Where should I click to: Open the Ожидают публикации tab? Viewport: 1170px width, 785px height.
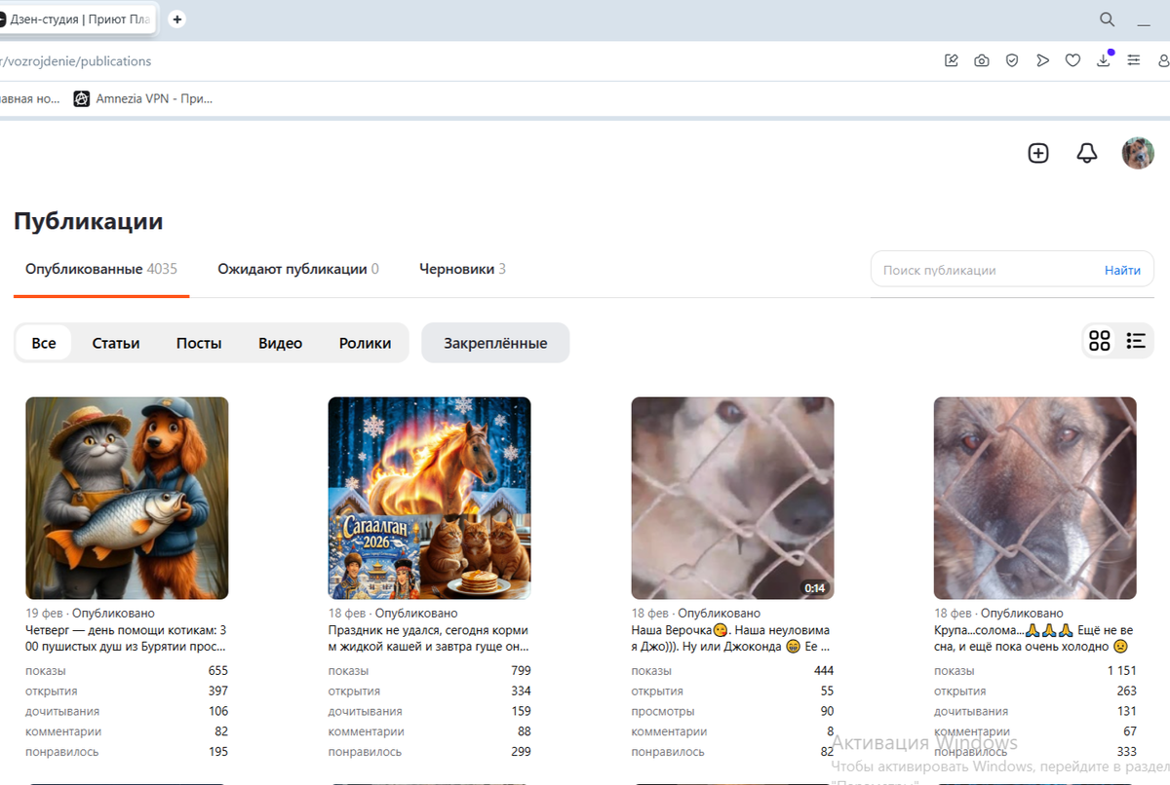(298, 269)
